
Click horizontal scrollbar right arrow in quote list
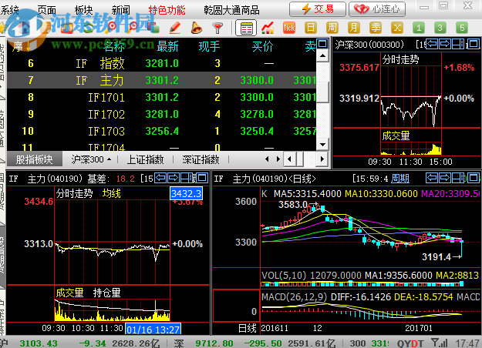322,159
